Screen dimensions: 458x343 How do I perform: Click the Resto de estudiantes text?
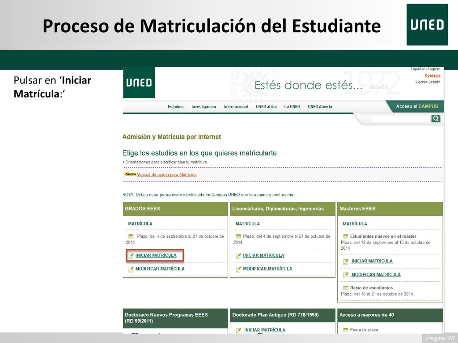click(x=371, y=288)
